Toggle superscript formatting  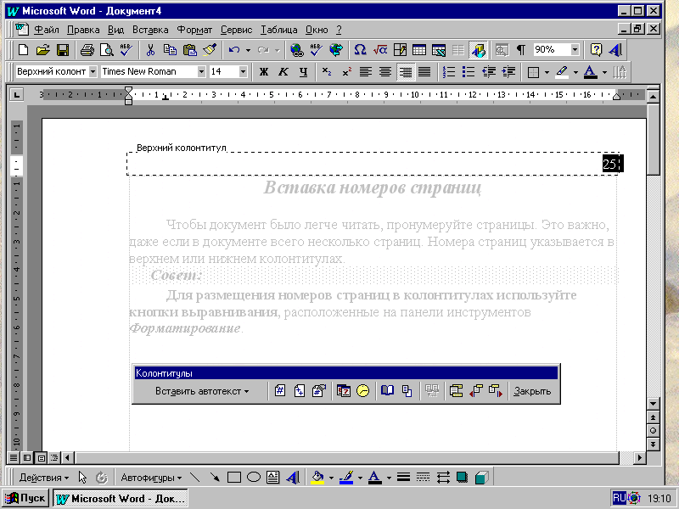click(x=346, y=72)
